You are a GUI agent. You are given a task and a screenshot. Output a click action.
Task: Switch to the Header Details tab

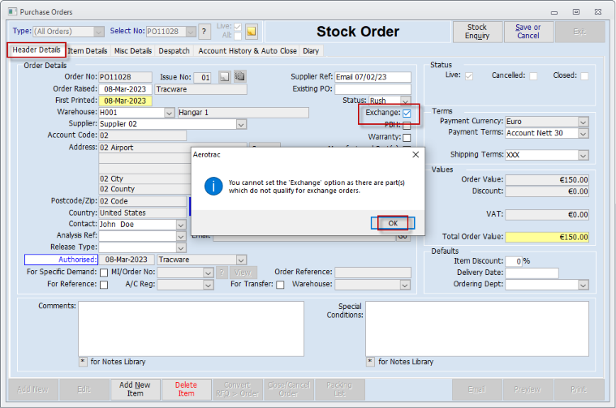pyautogui.click(x=37, y=49)
